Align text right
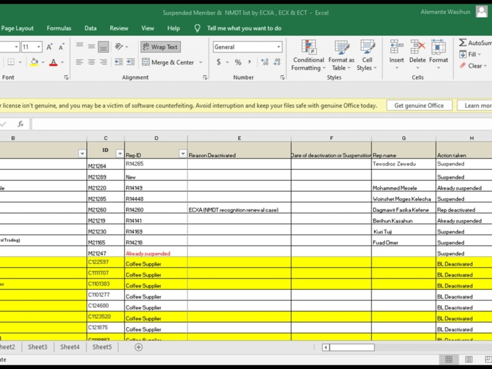Image resolution: width=492 pixels, height=369 pixels. click(x=103, y=62)
